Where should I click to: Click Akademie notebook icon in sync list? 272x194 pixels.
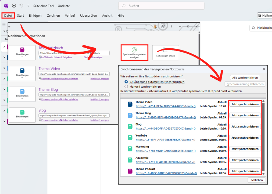130,160
